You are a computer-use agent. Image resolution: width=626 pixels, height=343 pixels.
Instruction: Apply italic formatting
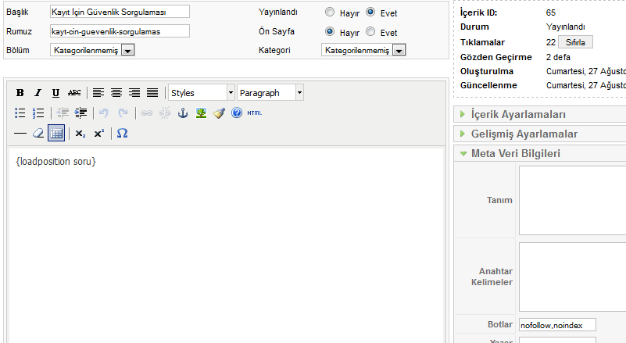[x=38, y=93]
